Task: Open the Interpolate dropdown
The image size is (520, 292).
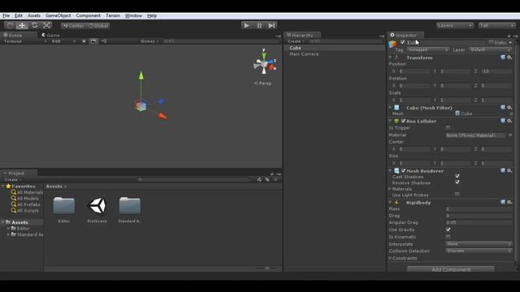Action: [x=479, y=244]
